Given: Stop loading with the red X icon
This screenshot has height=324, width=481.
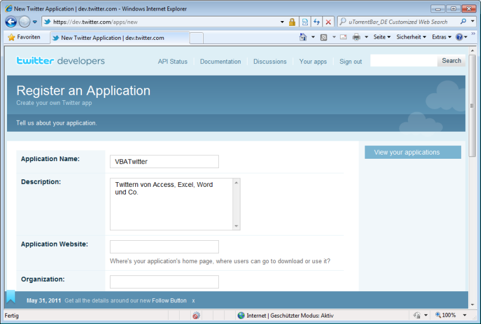Looking at the screenshot, I should (x=328, y=22).
